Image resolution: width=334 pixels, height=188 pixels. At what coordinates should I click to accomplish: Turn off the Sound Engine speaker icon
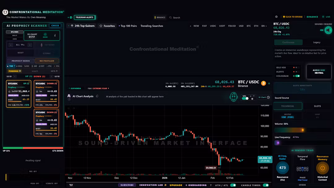coord(328,30)
